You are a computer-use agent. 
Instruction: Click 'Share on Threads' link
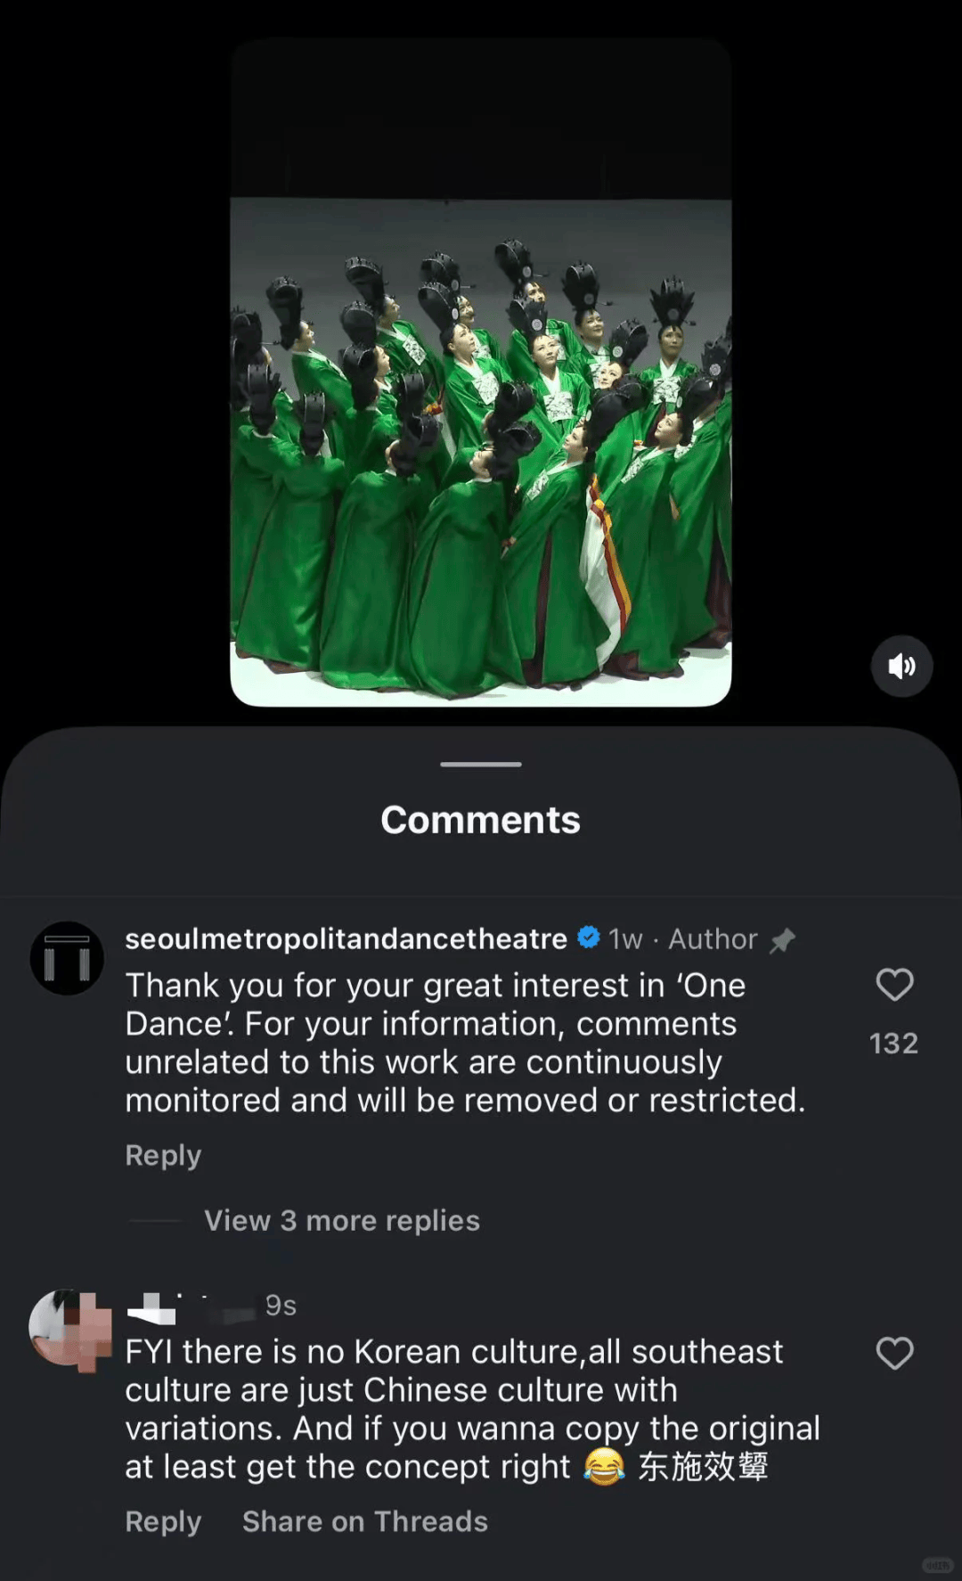[x=365, y=1521]
